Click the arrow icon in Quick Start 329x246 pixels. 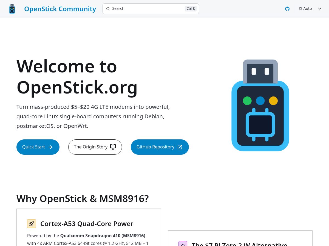(x=50, y=147)
